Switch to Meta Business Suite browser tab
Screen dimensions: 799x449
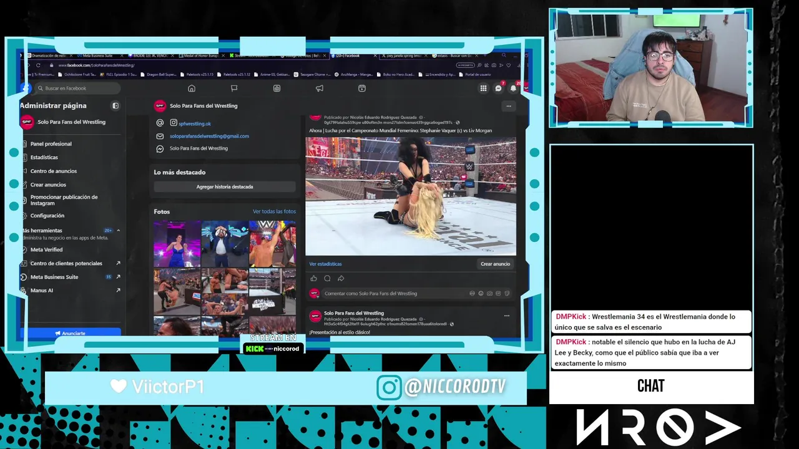[x=100, y=56]
